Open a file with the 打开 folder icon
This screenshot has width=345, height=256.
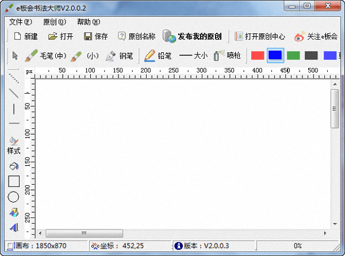click(52, 36)
